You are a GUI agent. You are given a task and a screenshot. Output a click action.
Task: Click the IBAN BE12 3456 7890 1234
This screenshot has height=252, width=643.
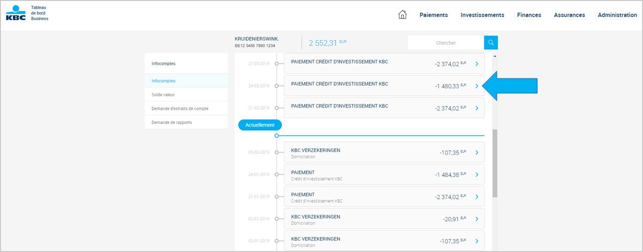(255, 46)
